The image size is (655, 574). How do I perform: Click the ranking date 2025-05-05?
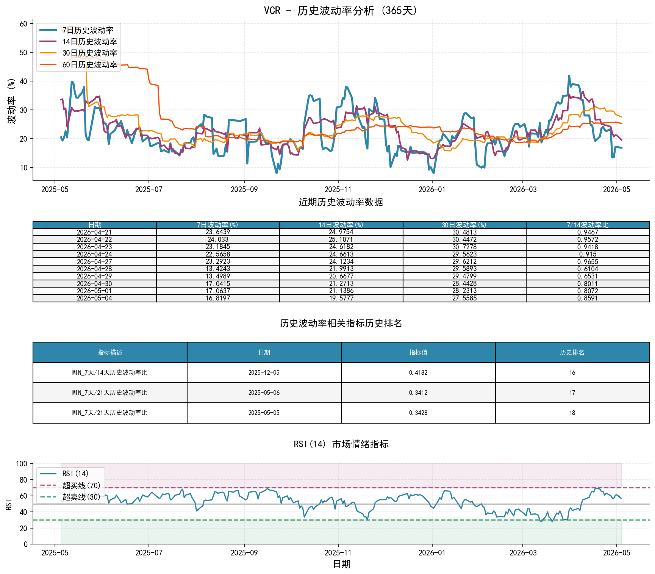264,413
